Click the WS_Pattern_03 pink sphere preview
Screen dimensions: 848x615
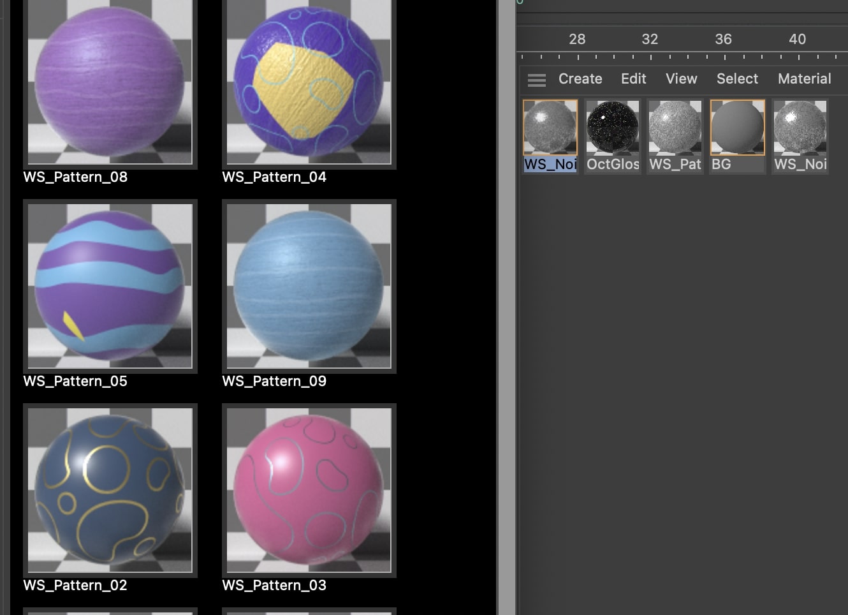[309, 490]
